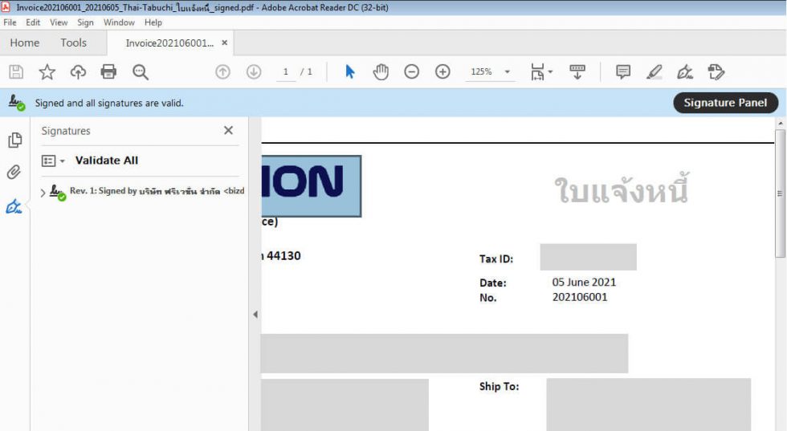Open page thumbnails sidebar panel

[14, 140]
